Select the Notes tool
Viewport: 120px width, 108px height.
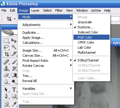[6, 104]
